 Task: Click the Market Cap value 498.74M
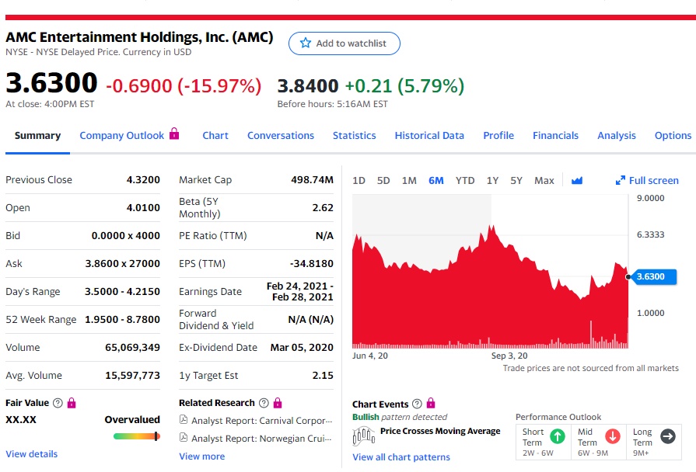pos(312,179)
